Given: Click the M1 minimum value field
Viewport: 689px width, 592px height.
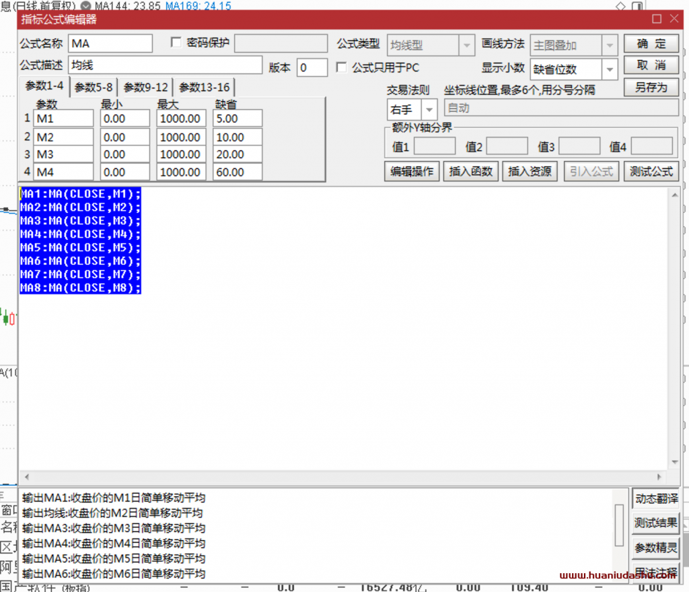Looking at the screenshot, I should [x=124, y=119].
